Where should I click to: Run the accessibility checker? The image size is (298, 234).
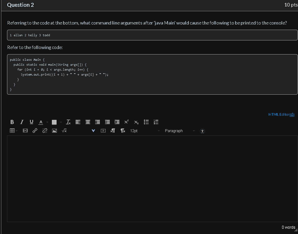(202, 131)
